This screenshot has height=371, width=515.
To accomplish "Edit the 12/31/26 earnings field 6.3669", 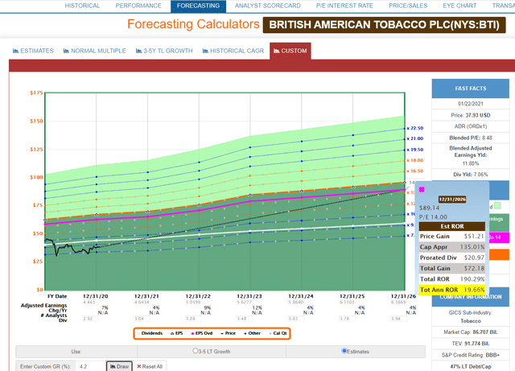I will [398, 303].
